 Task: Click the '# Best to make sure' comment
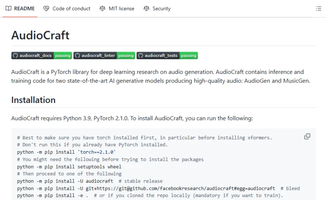point(144,138)
